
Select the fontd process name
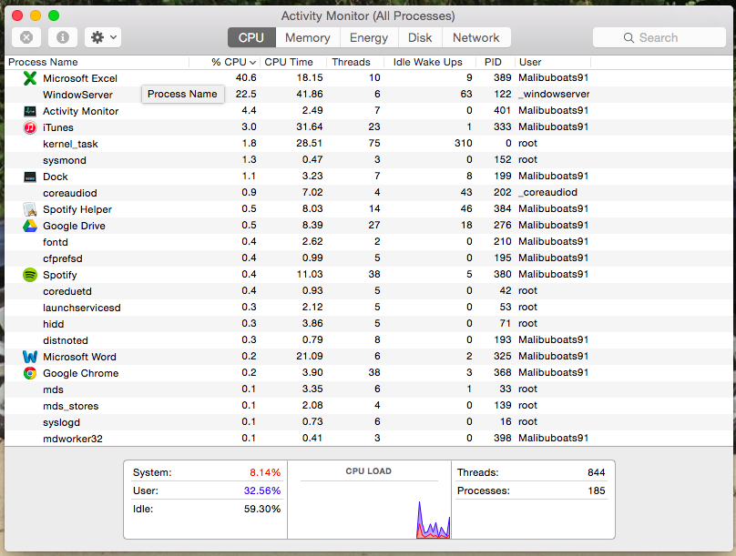(56, 242)
